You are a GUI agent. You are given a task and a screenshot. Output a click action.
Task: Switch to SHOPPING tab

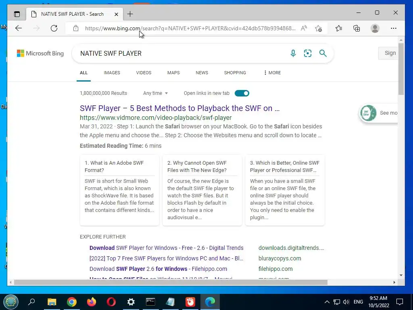pyautogui.click(x=235, y=73)
